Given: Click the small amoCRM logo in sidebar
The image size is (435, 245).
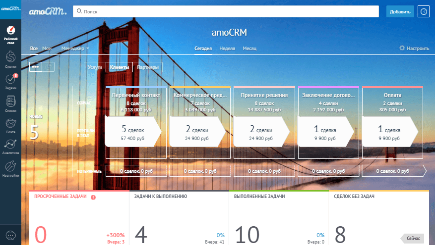Looking at the screenshot, I should pos(10,8).
